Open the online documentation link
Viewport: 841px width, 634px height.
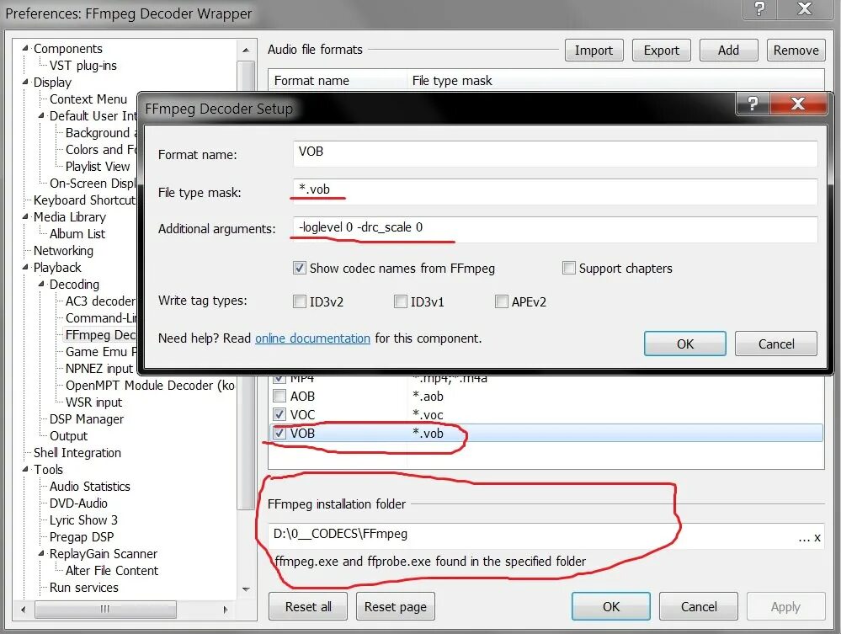click(x=312, y=338)
